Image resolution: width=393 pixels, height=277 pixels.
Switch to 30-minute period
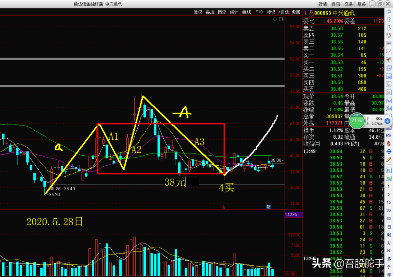click(389, 210)
